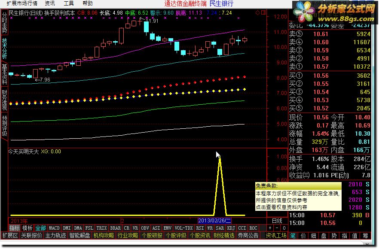379x249 pixels.
Task: Click the plus button beside the indicator tabs
Action: [x=270, y=228]
